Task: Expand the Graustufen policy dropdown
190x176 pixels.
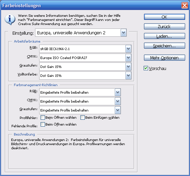Action: point(118,110)
